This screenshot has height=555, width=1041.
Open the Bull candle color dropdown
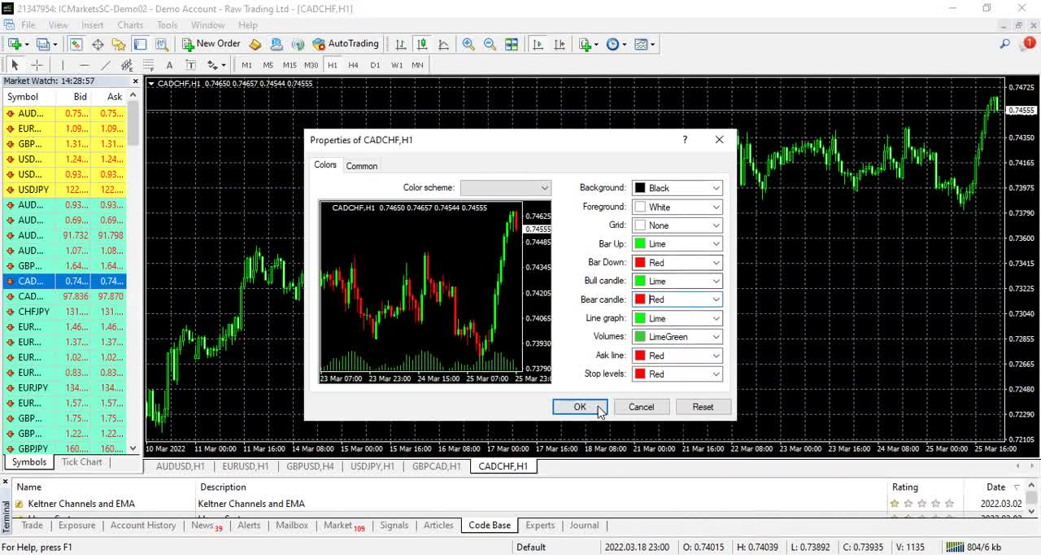(677, 282)
